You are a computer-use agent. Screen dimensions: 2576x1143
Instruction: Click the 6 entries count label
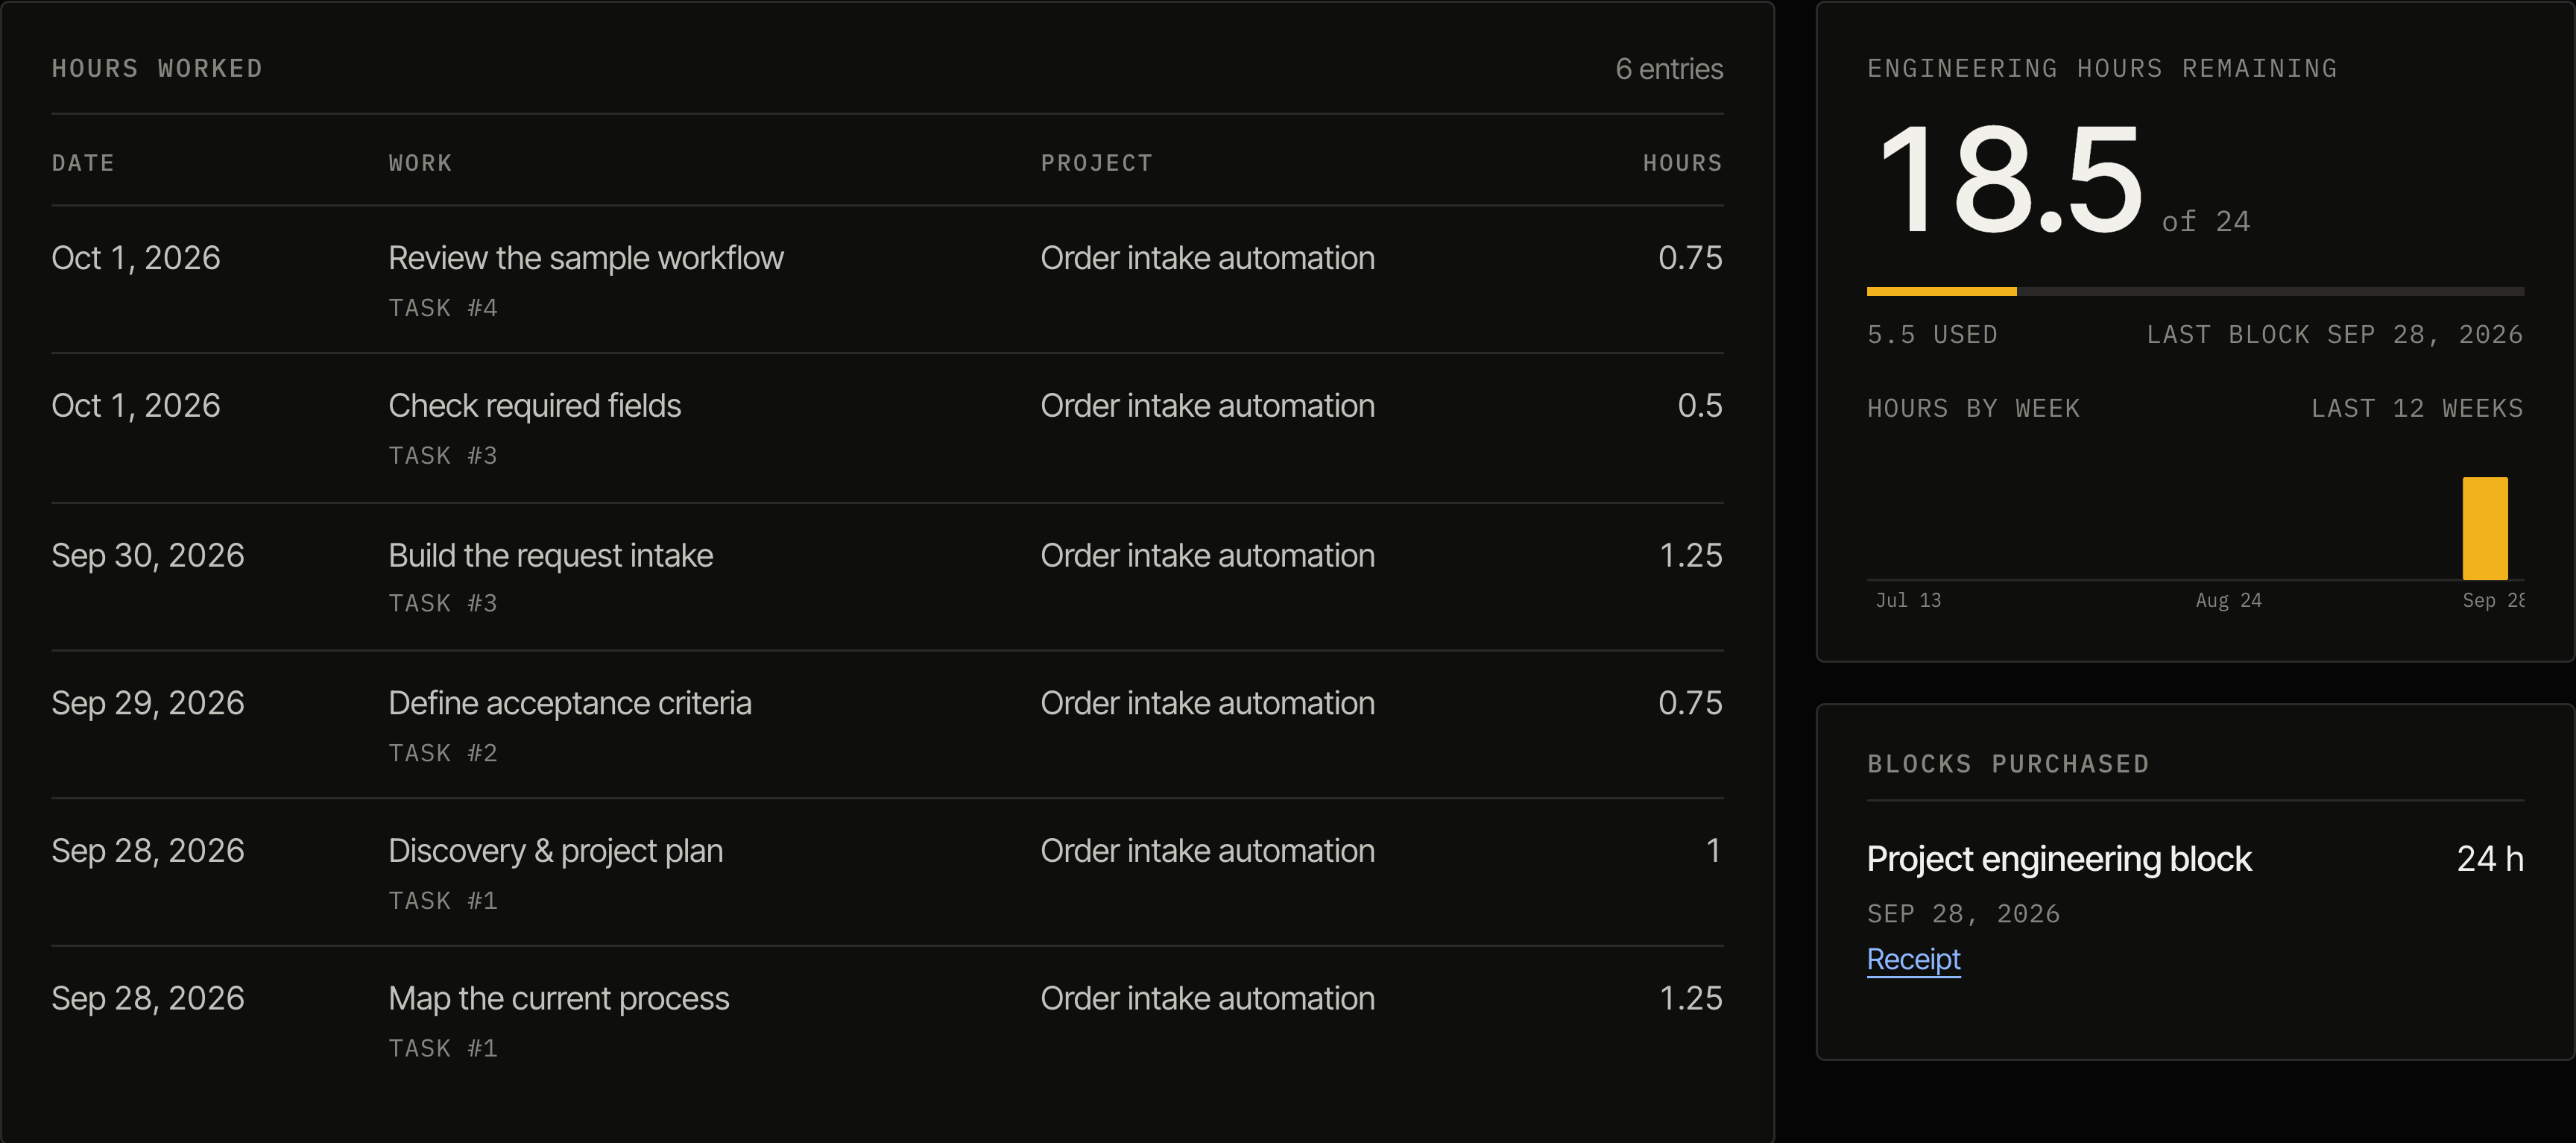[1669, 69]
